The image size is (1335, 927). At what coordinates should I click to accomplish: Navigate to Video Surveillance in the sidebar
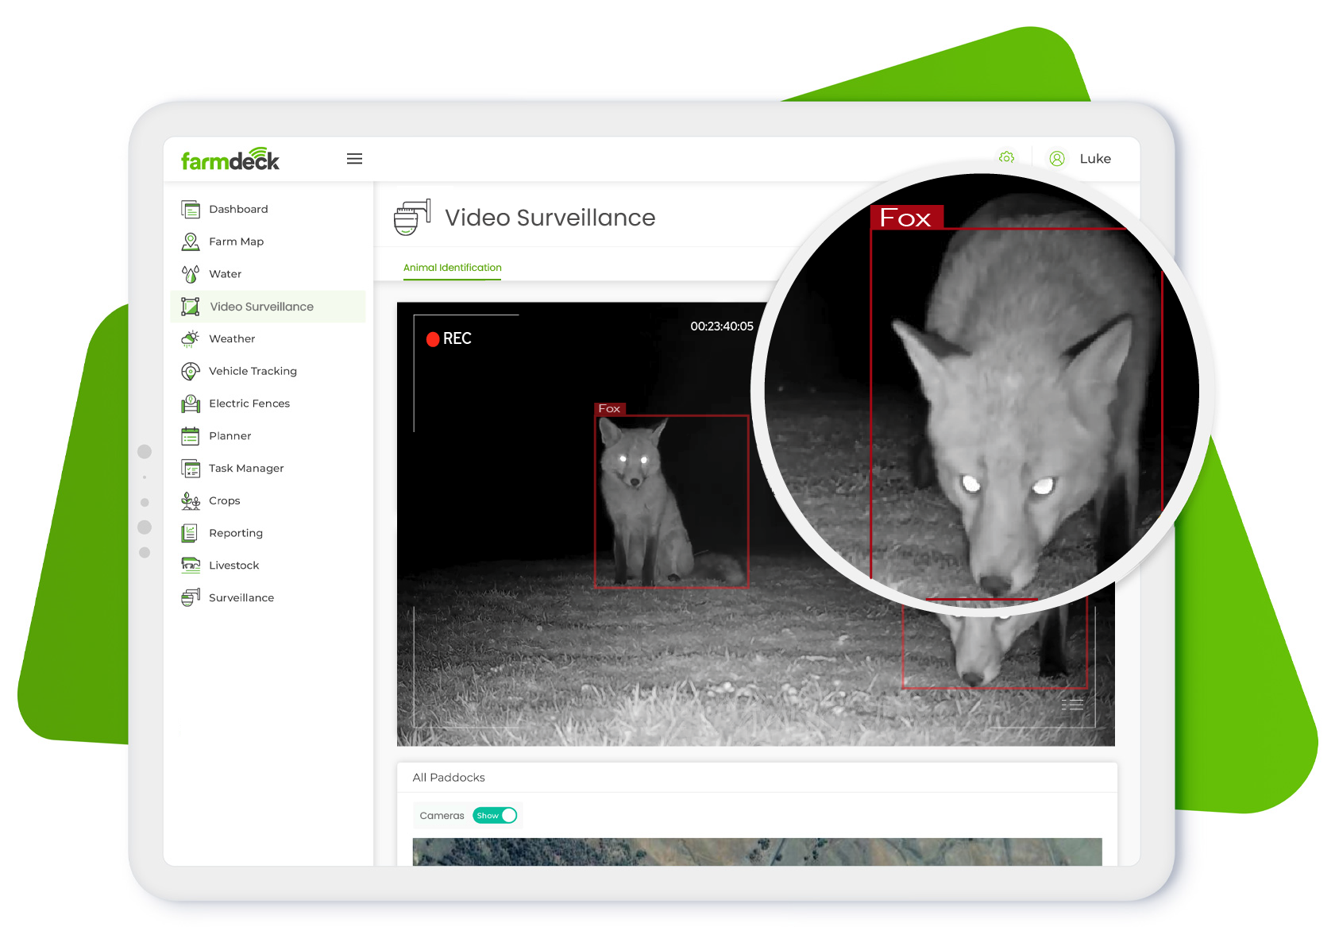pos(260,306)
